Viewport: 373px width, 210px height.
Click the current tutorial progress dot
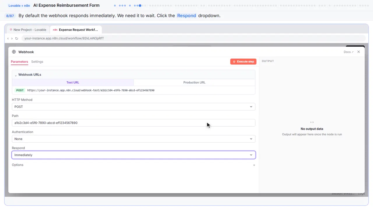(x=140, y=6)
